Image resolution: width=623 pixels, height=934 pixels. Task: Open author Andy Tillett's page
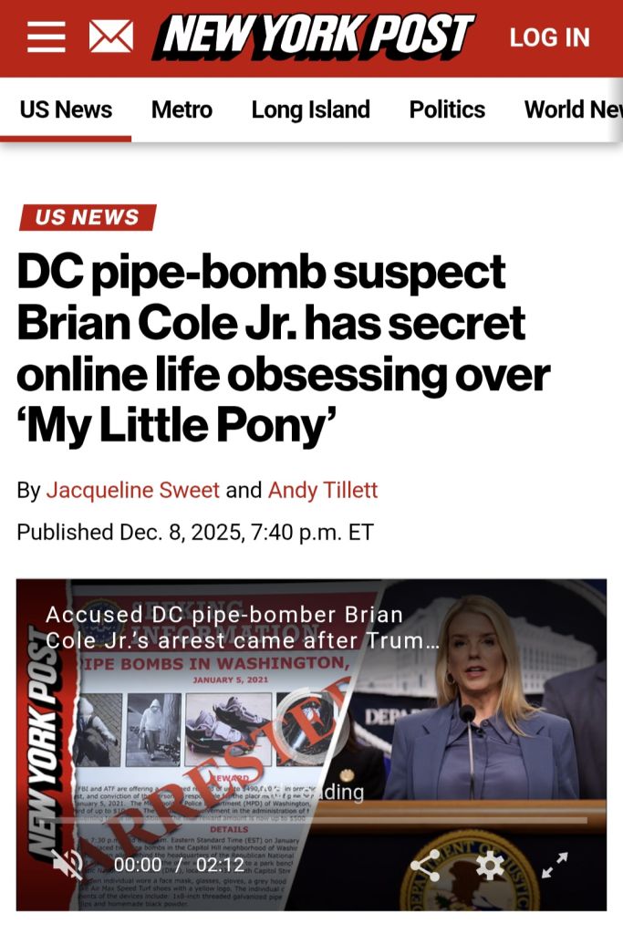pos(322,490)
